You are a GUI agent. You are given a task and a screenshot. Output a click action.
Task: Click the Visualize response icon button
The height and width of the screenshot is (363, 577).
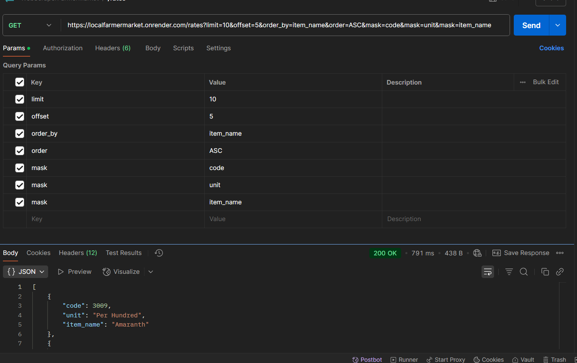[121, 272]
